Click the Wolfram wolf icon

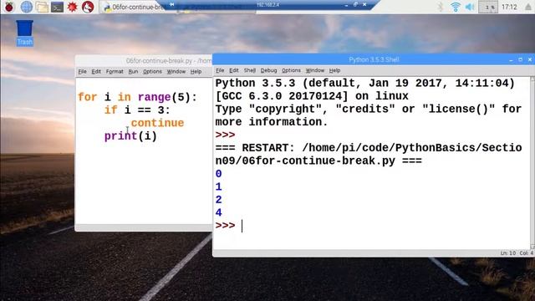pos(88,7)
